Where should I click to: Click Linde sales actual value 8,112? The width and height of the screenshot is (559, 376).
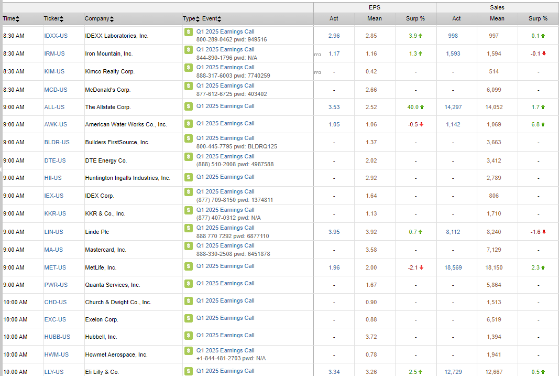[453, 232]
